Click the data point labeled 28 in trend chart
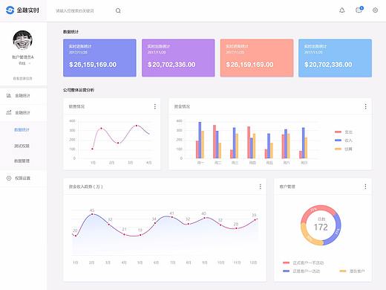Viewport: 386px width, 290px height. click(236, 228)
